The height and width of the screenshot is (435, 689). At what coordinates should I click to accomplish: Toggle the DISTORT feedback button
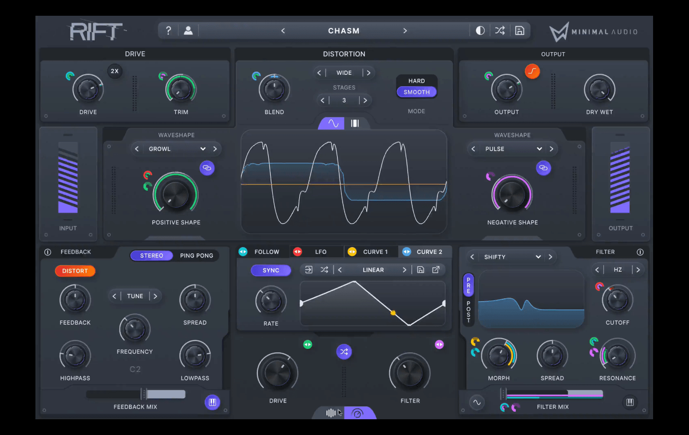[75, 271]
